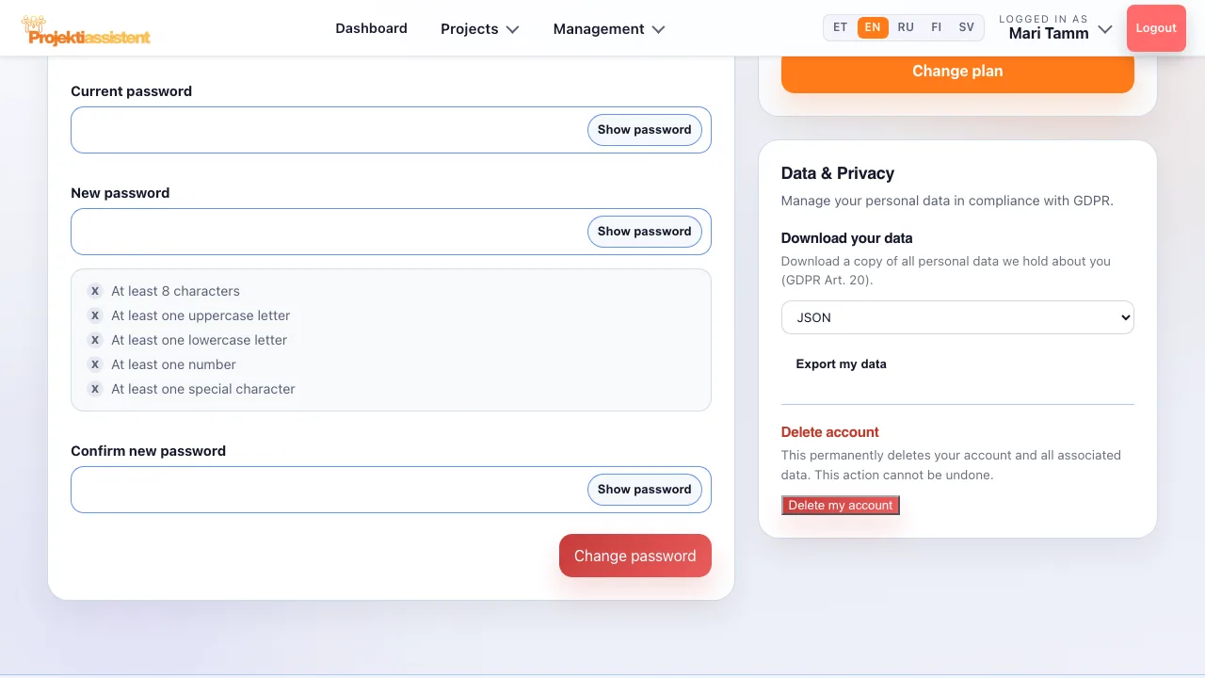Click Delete my account button
Image resolution: width=1205 pixels, height=678 pixels.
click(x=841, y=506)
